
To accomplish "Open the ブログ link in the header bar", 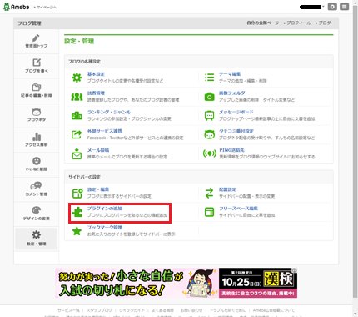I will (325, 23).
